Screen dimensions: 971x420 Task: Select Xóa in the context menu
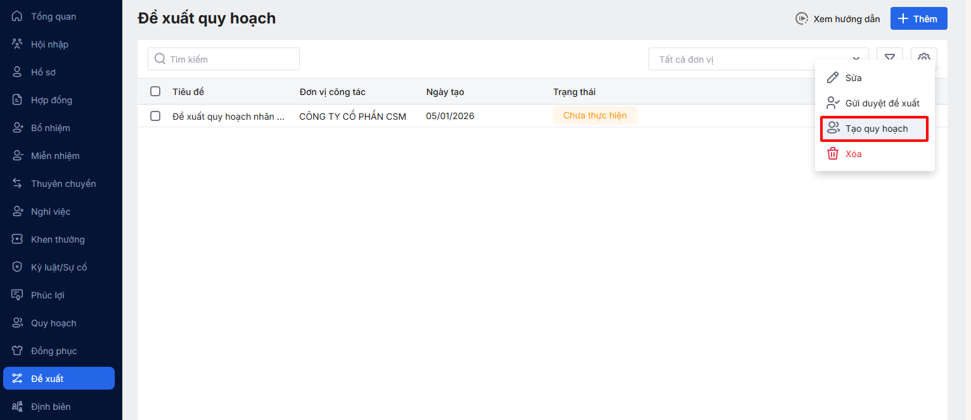(x=853, y=154)
